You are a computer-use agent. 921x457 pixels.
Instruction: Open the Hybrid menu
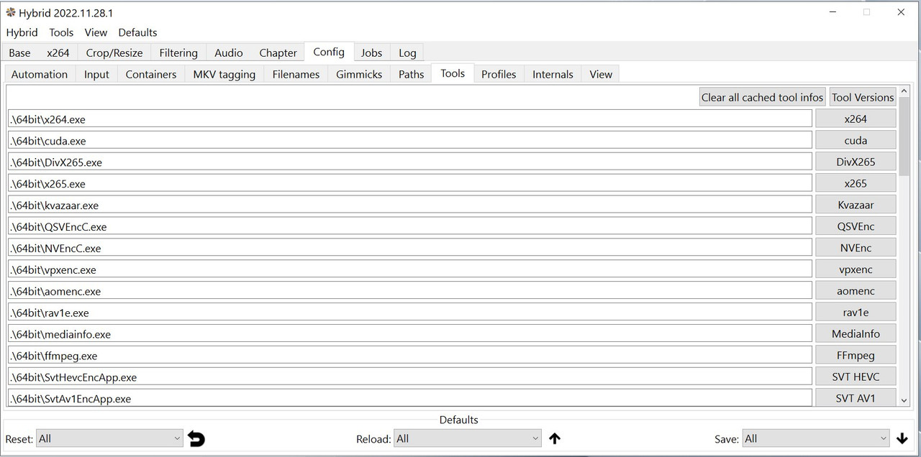(22, 32)
